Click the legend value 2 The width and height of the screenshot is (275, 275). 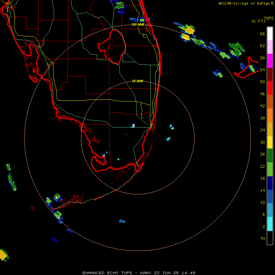[263, 227]
